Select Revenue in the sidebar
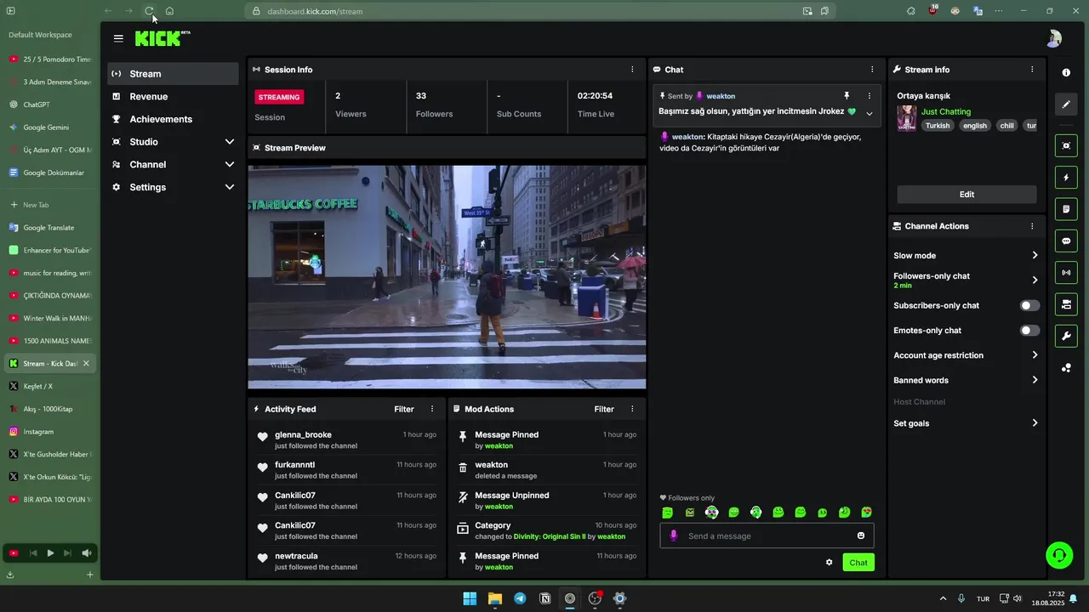Image resolution: width=1089 pixels, height=612 pixels. click(x=174, y=96)
